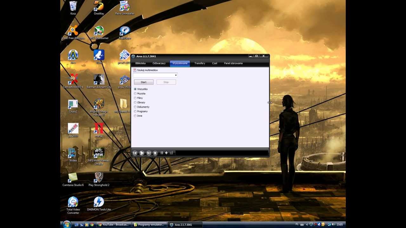The width and height of the screenshot is (406, 228).
Task: Select the OneWay desktop icon
Action: (99, 8)
